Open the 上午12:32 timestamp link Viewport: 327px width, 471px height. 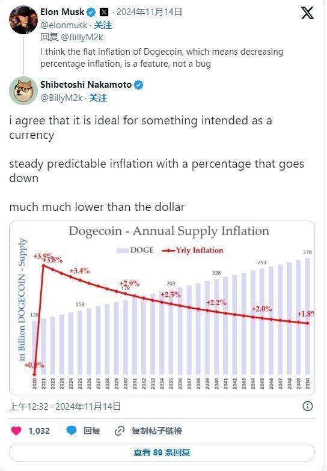[29, 406]
